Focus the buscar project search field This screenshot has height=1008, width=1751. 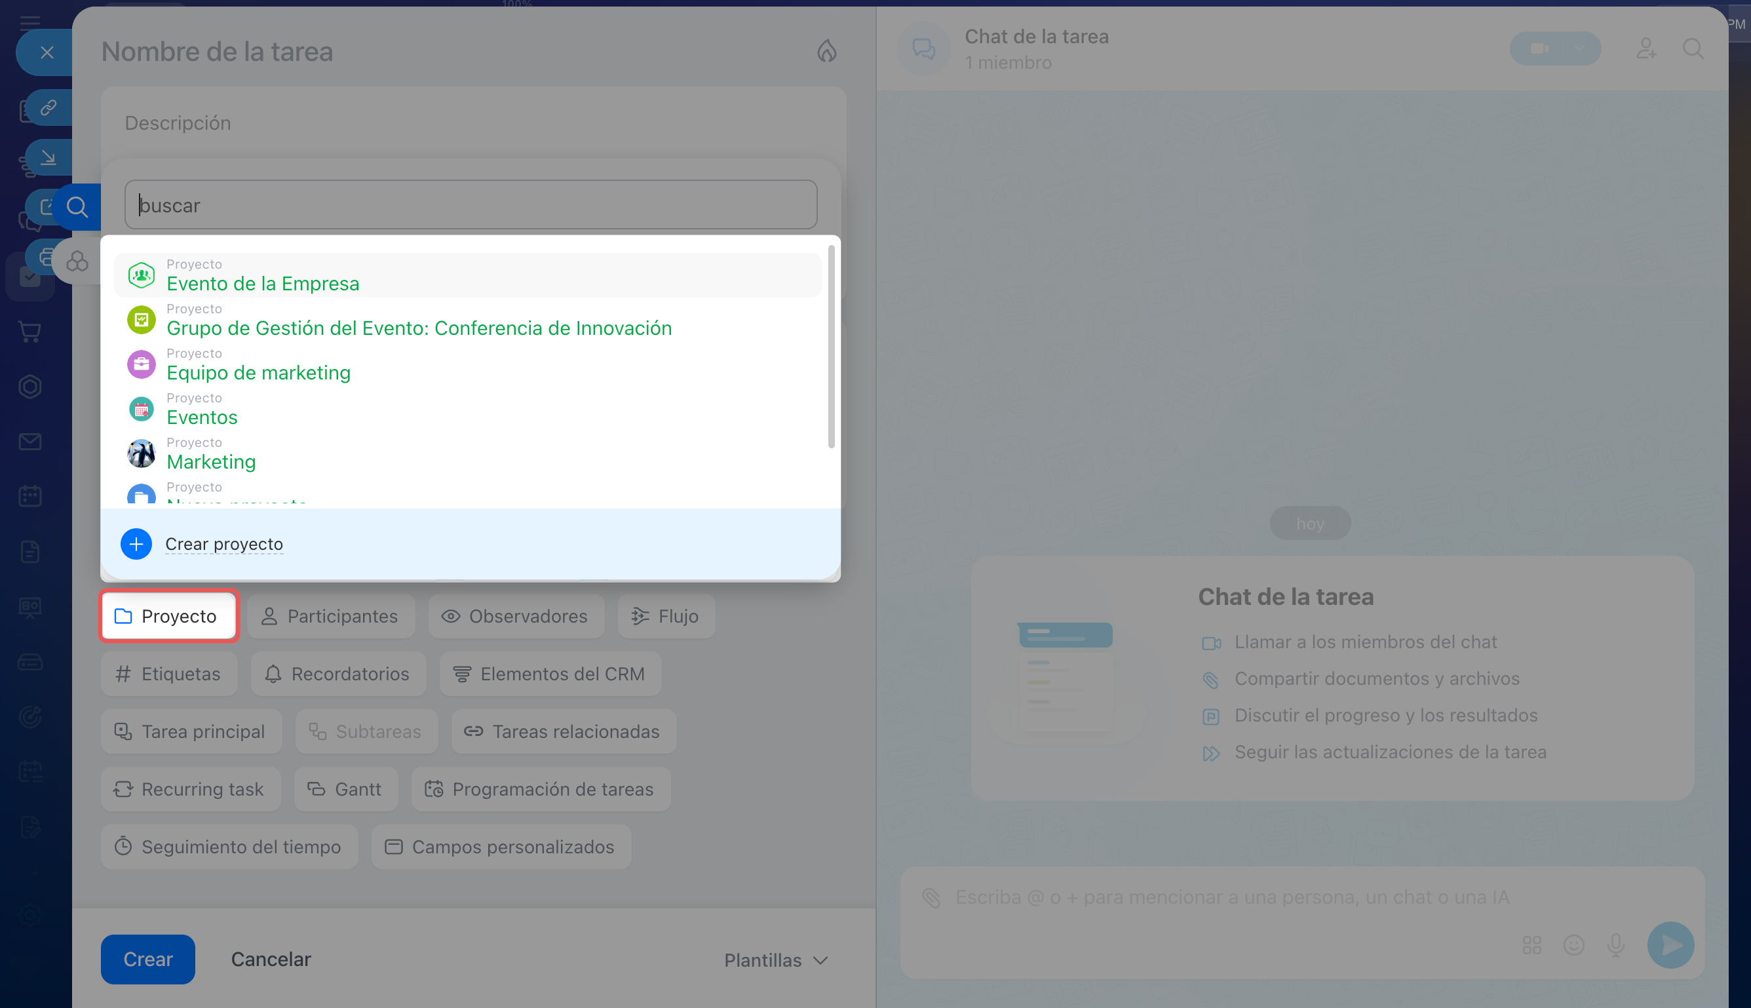(471, 205)
